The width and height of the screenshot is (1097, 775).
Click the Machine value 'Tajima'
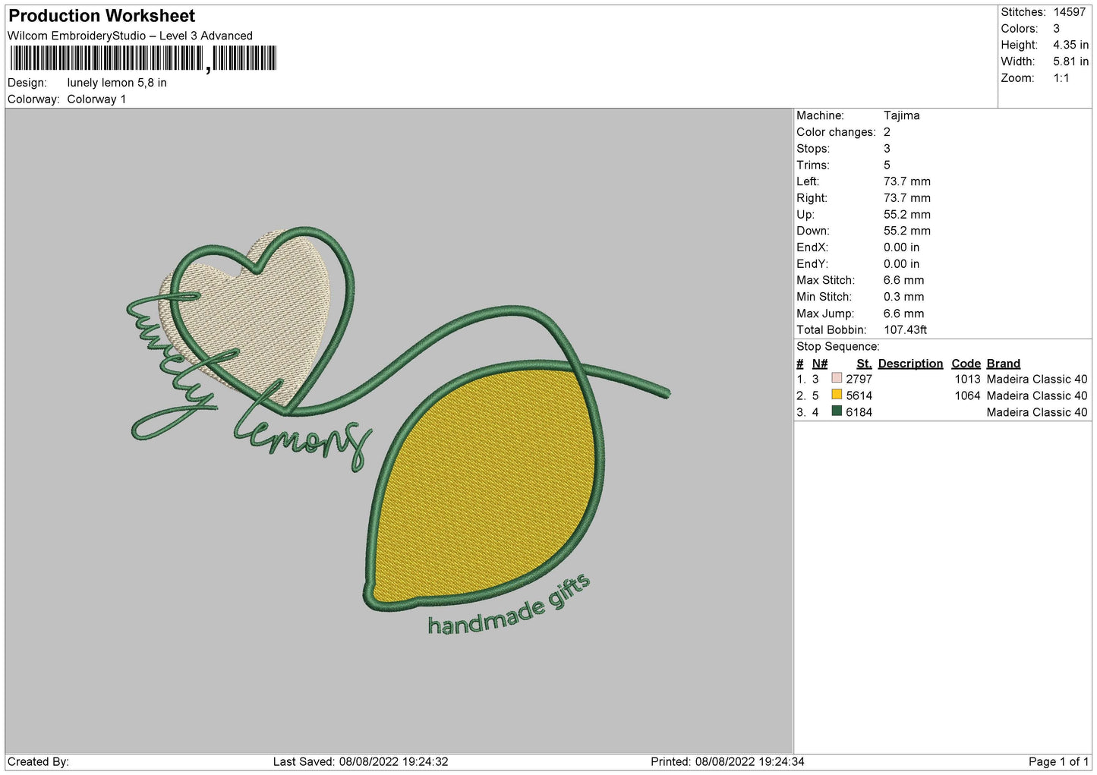click(x=901, y=115)
